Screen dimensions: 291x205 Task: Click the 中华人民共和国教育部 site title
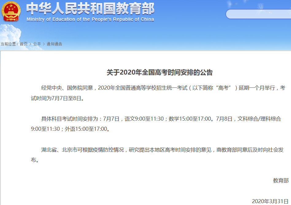(x=90, y=9)
